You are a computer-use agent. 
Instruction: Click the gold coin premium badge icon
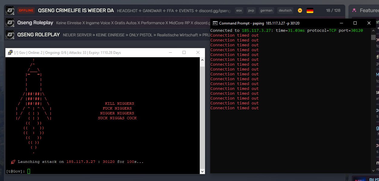pos(300,11)
